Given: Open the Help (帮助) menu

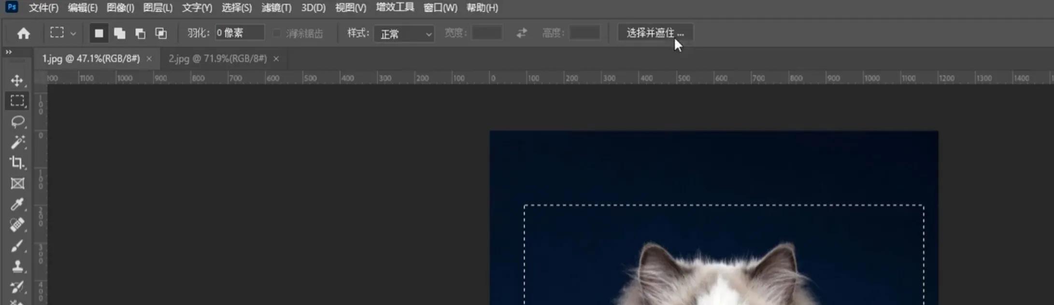Looking at the screenshot, I should (x=482, y=8).
